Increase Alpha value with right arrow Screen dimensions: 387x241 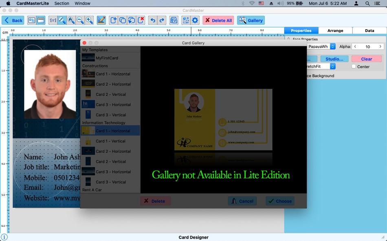pyautogui.click(x=380, y=47)
